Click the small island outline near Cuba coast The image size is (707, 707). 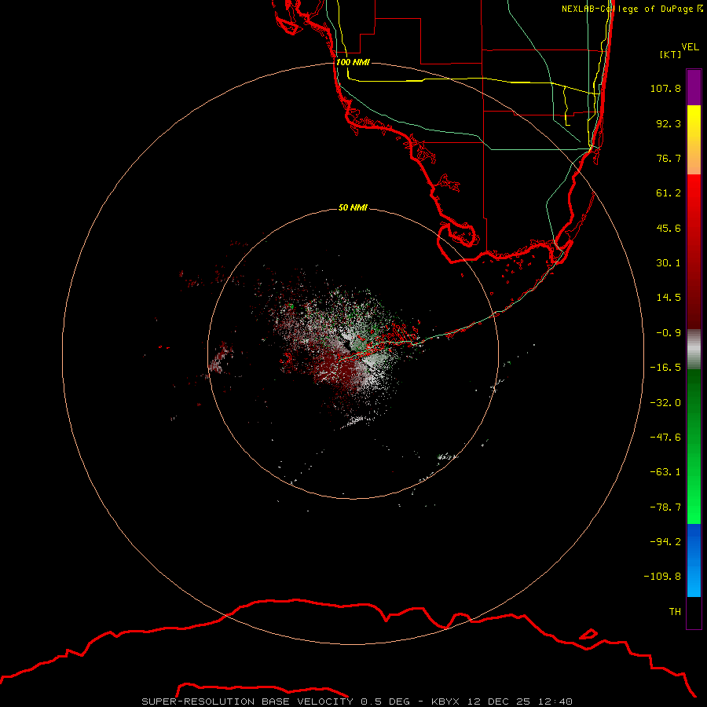click(x=588, y=634)
